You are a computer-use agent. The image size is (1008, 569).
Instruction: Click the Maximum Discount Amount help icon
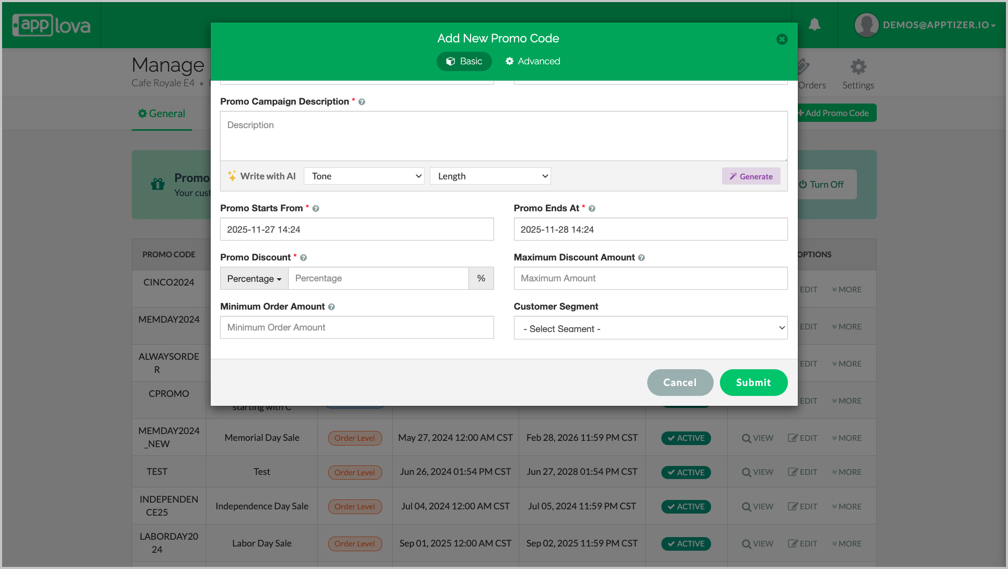642,258
